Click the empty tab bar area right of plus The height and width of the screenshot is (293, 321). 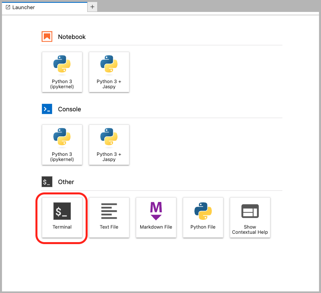[x=207, y=7]
